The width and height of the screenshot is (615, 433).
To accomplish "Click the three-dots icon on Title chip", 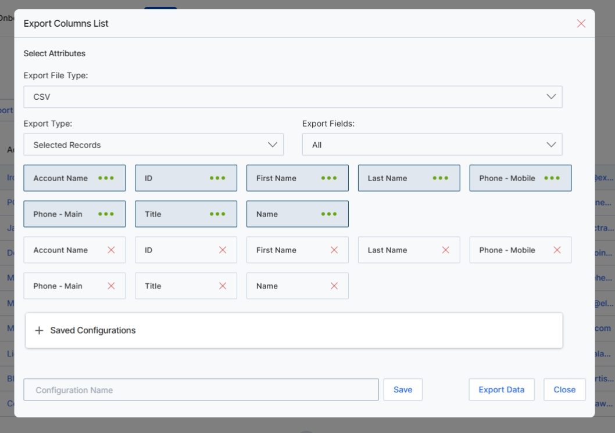I will click(x=217, y=214).
